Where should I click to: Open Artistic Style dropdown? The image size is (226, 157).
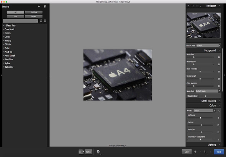(208, 45)
